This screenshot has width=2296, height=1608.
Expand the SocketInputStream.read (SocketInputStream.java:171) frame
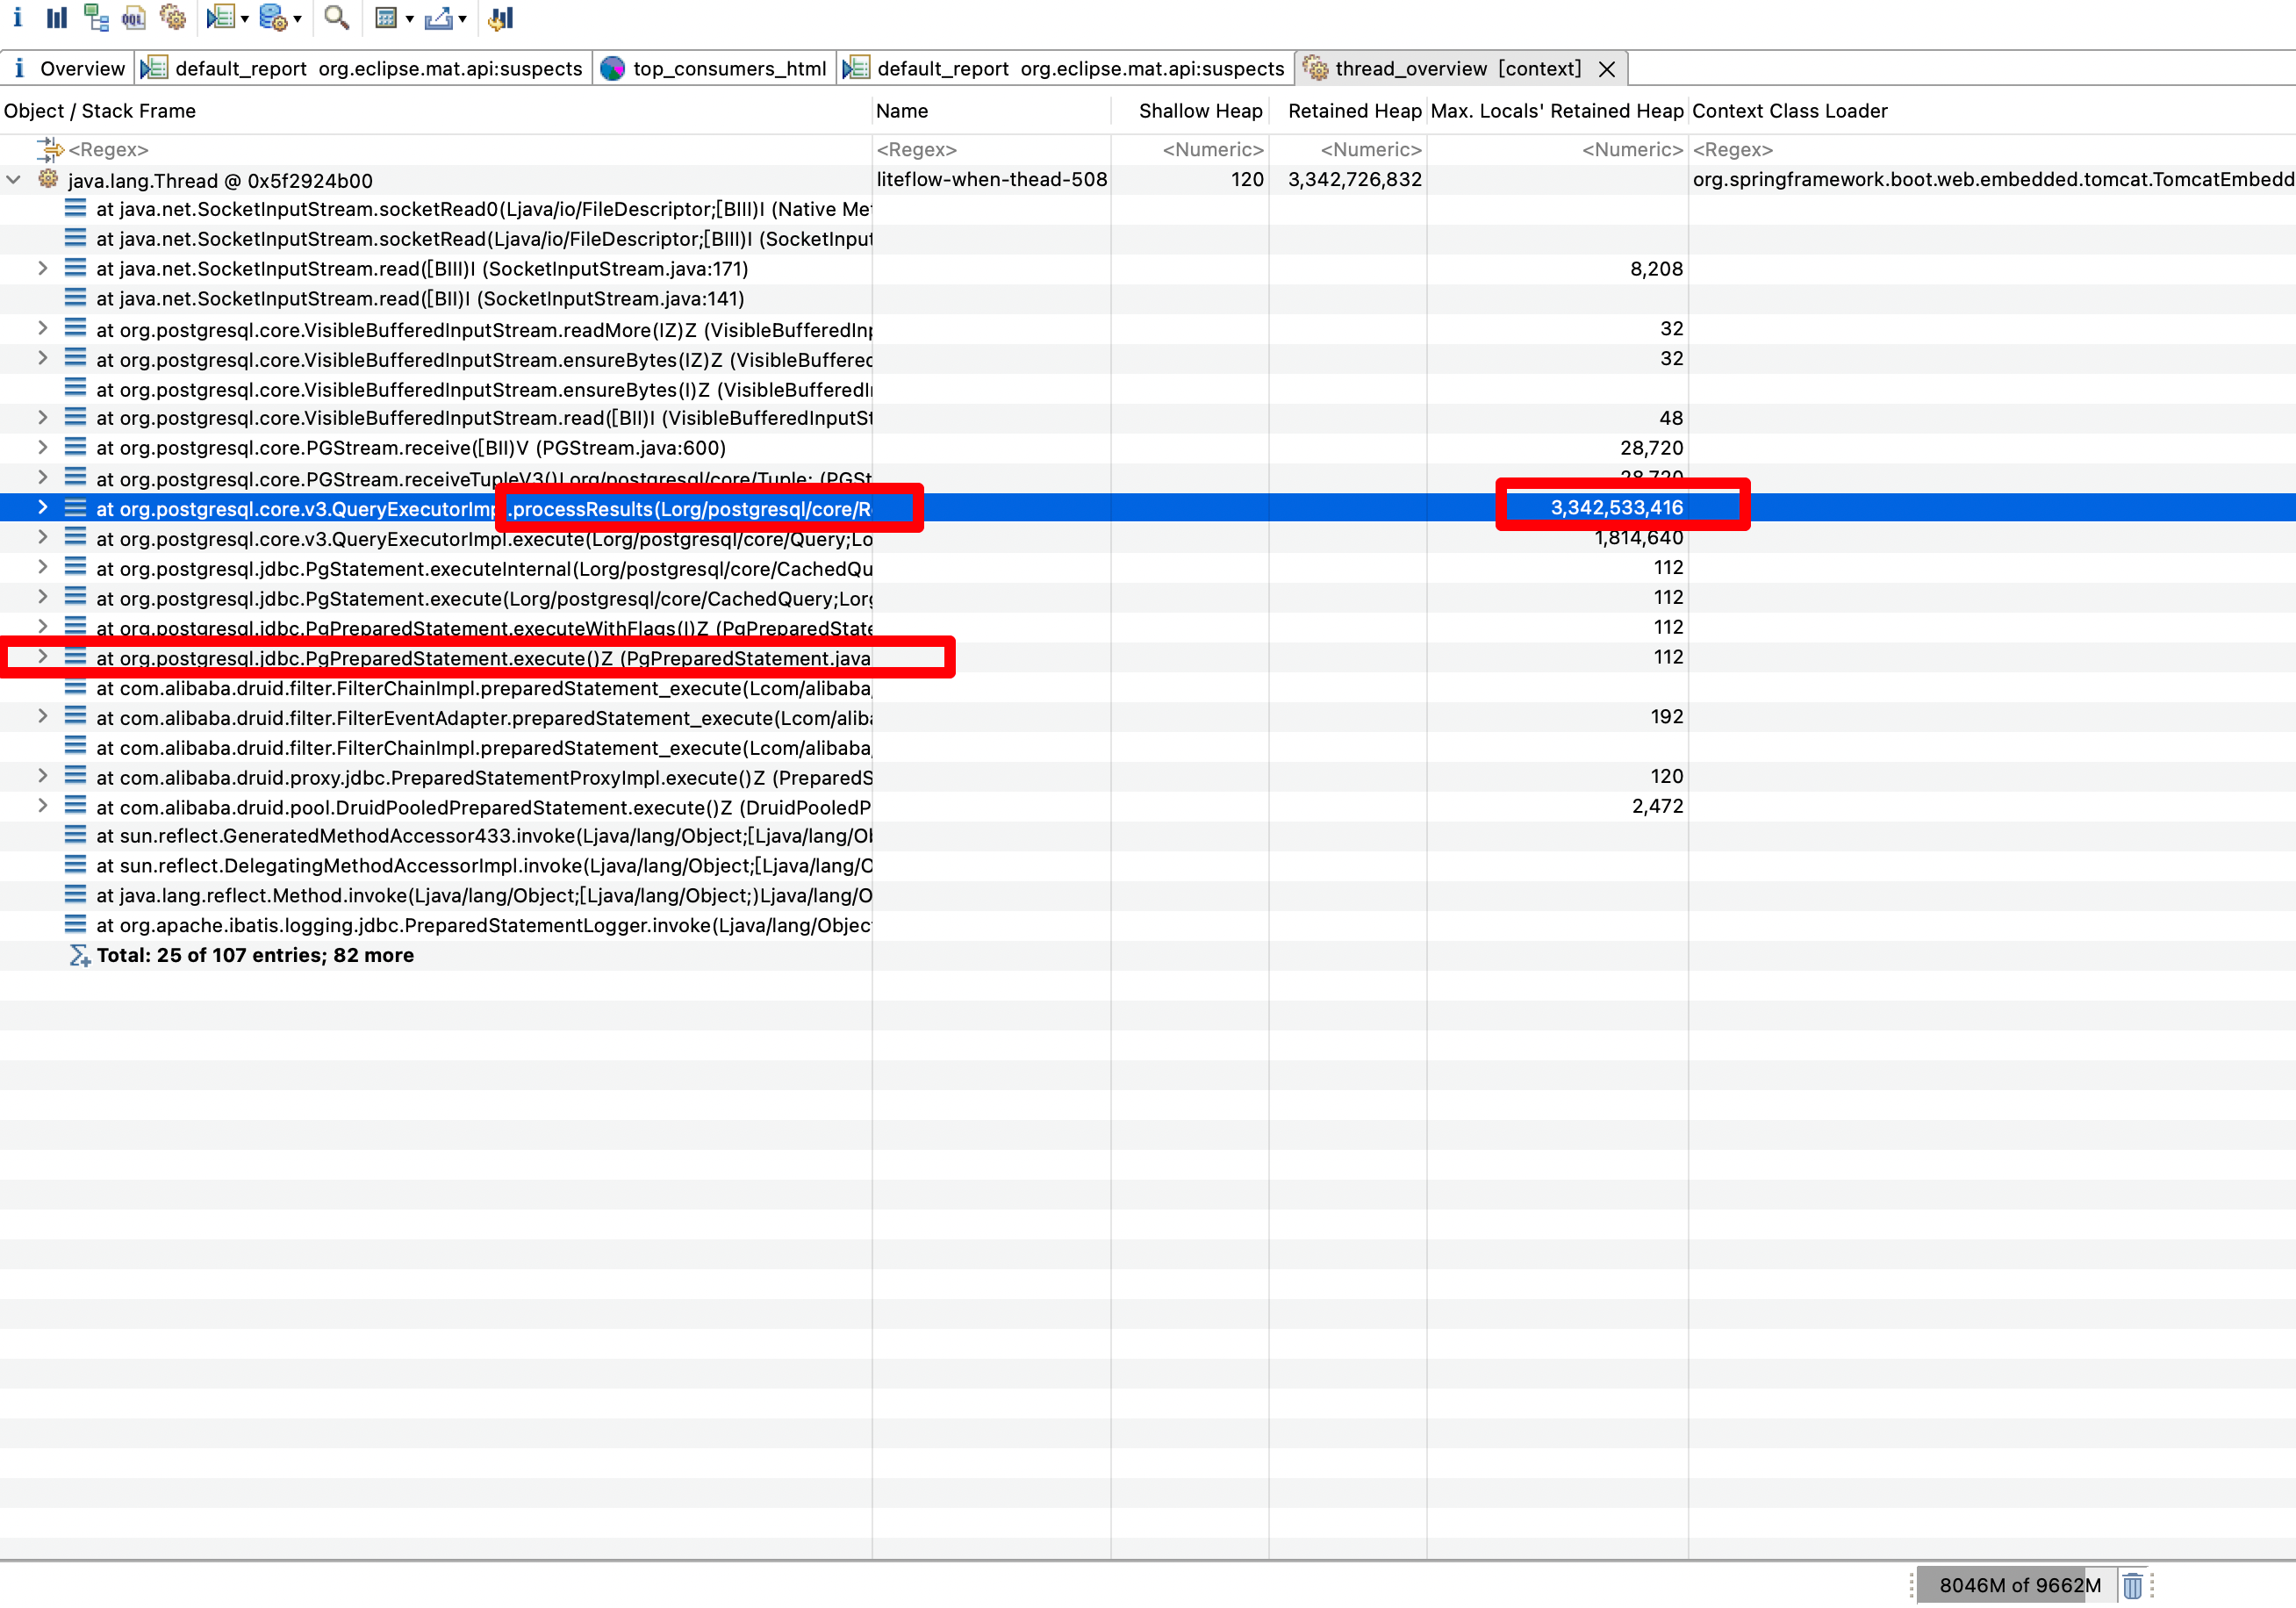(x=42, y=268)
